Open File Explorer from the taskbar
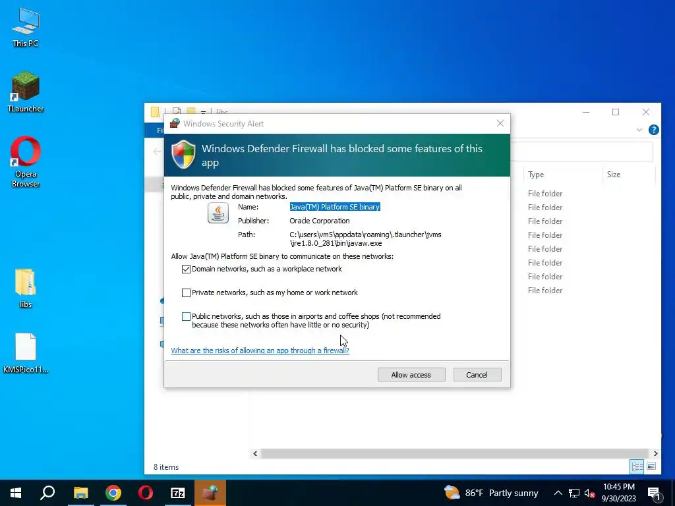This screenshot has width=675, height=506. pyautogui.click(x=80, y=493)
